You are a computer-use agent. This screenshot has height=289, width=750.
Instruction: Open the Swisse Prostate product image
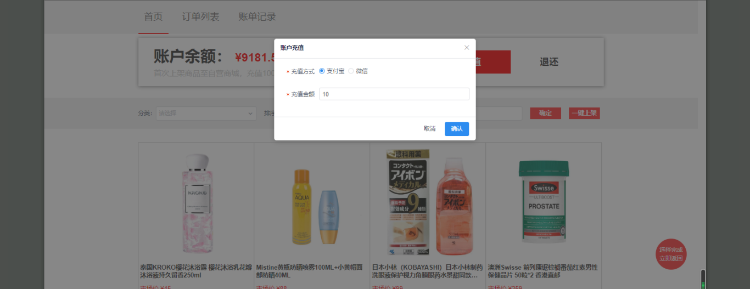pos(544,202)
